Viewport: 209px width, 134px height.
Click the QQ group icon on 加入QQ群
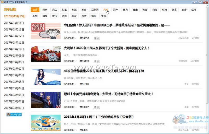pyautogui.click(x=9, y=115)
